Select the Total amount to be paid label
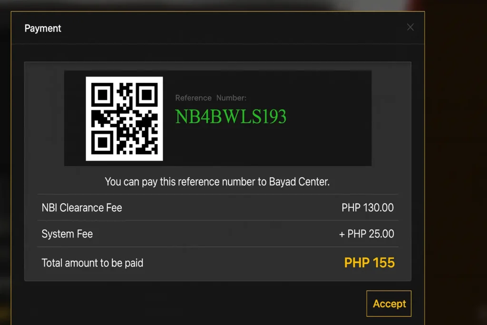 [x=92, y=263]
